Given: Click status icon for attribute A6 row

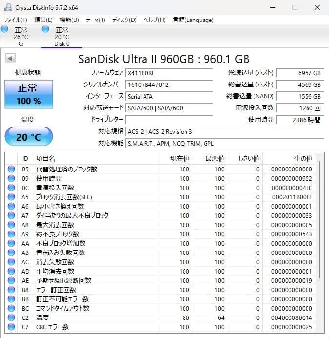Looking at the screenshot, I should pos(11,206).
